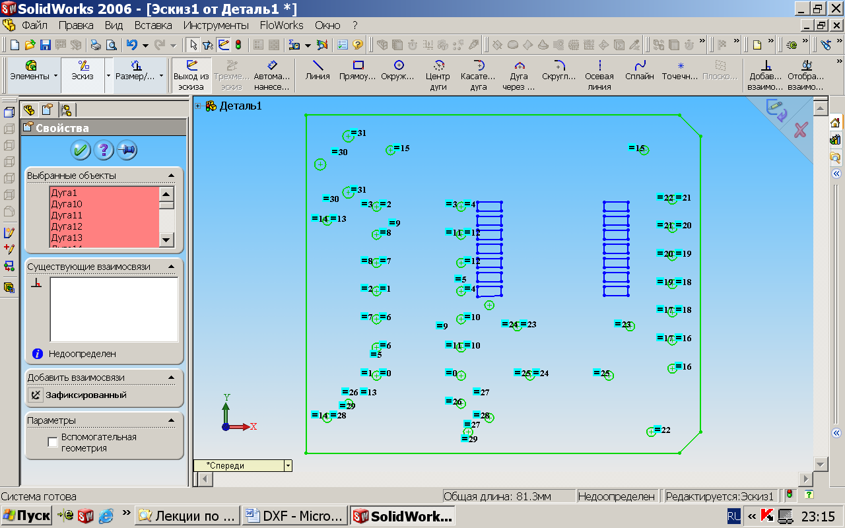Switch to the ConfigurationManager tab
The image size is (845, 528).
(66, 110)
